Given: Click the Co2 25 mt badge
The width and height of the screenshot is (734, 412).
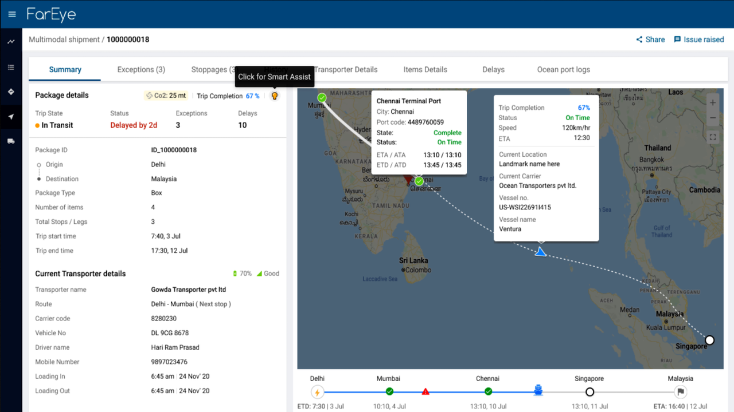Looking at the screenshot, I should click(x=166, y=96).
